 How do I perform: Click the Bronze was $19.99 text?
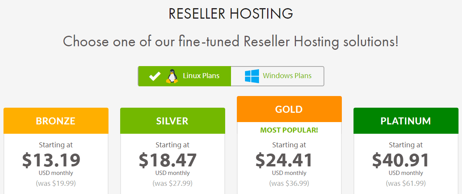coord(56,184)
